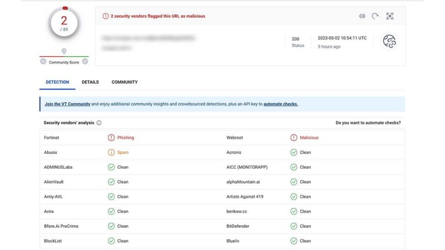The image size is (445, 250).
Task: Click the benkow.cc vendor name
Action: pyautogui.click(x=236, y=211)
